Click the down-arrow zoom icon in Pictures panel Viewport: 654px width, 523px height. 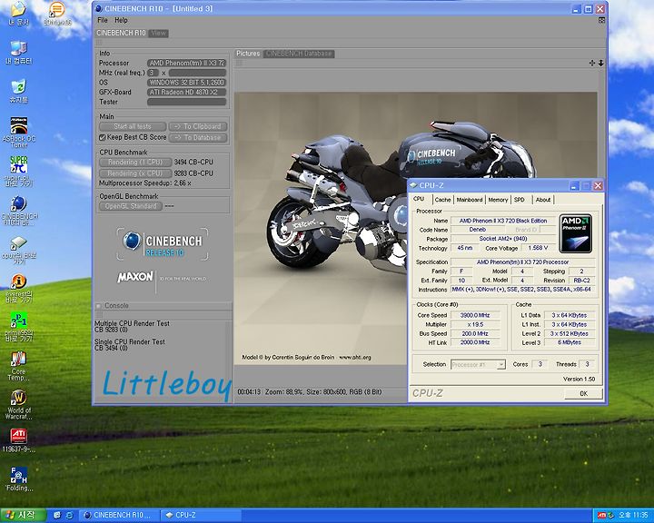[601, 63]
